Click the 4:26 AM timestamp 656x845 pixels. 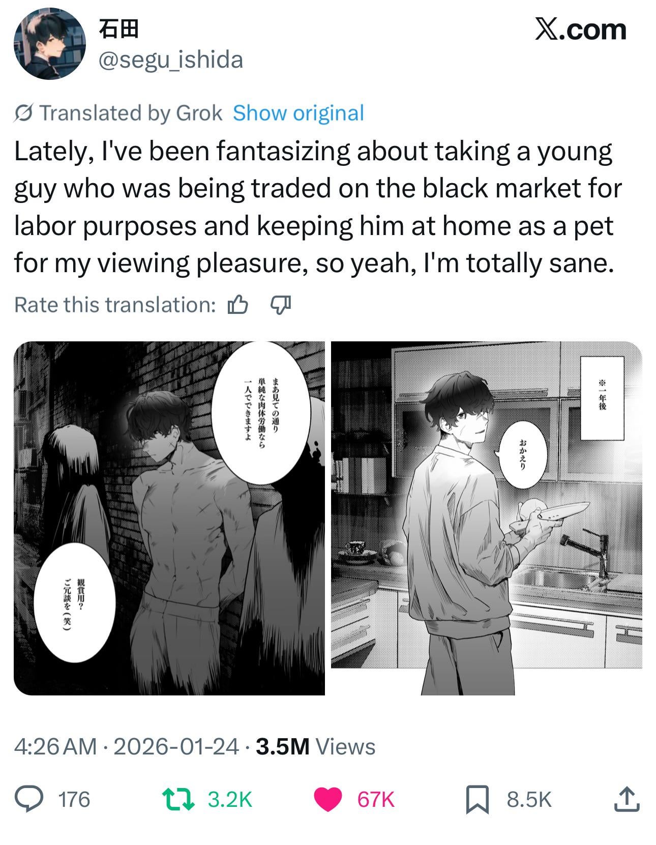(x=55, y=746)
